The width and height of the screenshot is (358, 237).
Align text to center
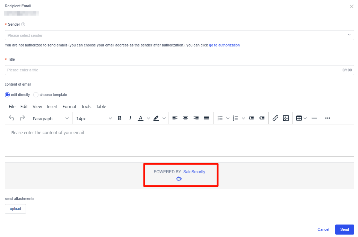pos(185,118)
